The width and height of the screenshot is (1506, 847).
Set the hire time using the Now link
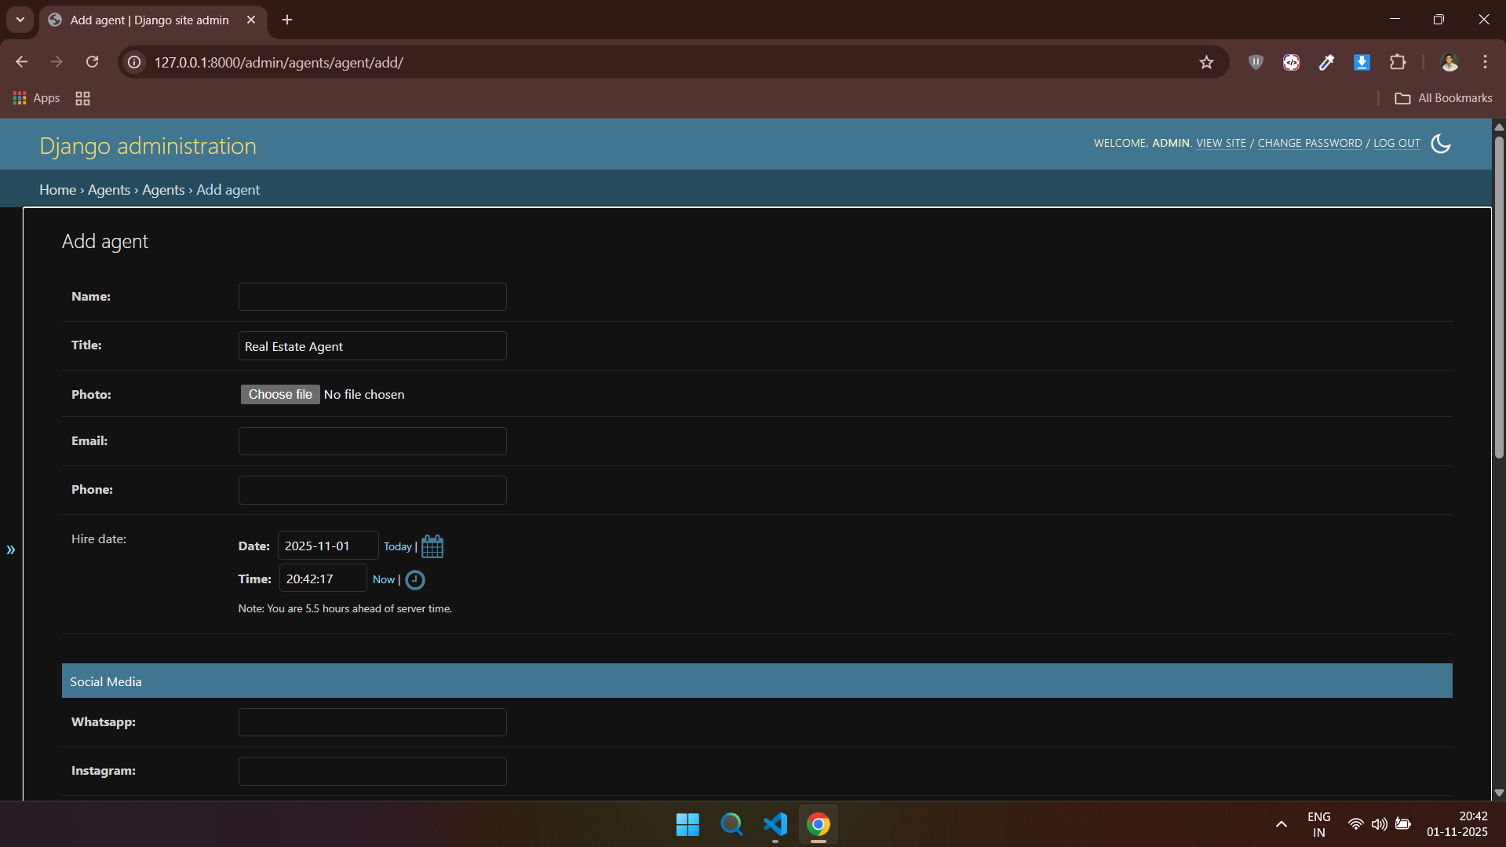click(x=384, y=580)
